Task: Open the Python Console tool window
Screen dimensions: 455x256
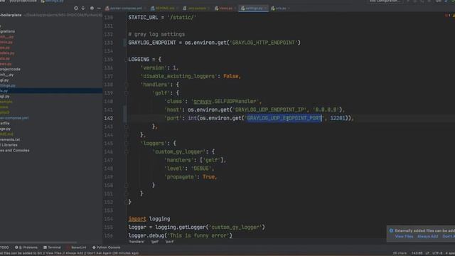Action: [106, 247]
